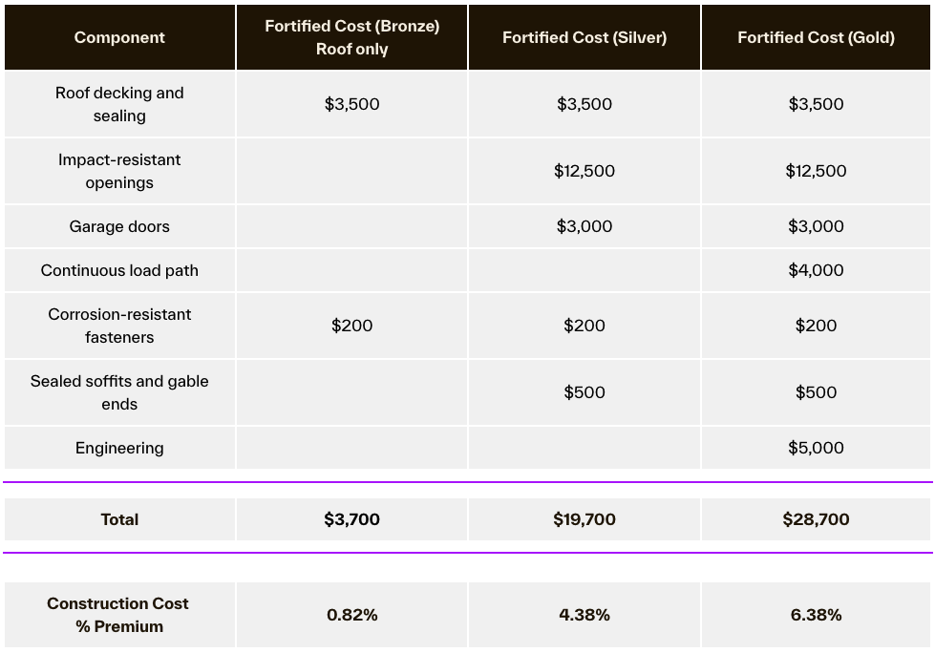The width and height of the screenshot is (935, 653).
Task: Select the Bronze total of $3,700
Action: click(x=351, y=519)
